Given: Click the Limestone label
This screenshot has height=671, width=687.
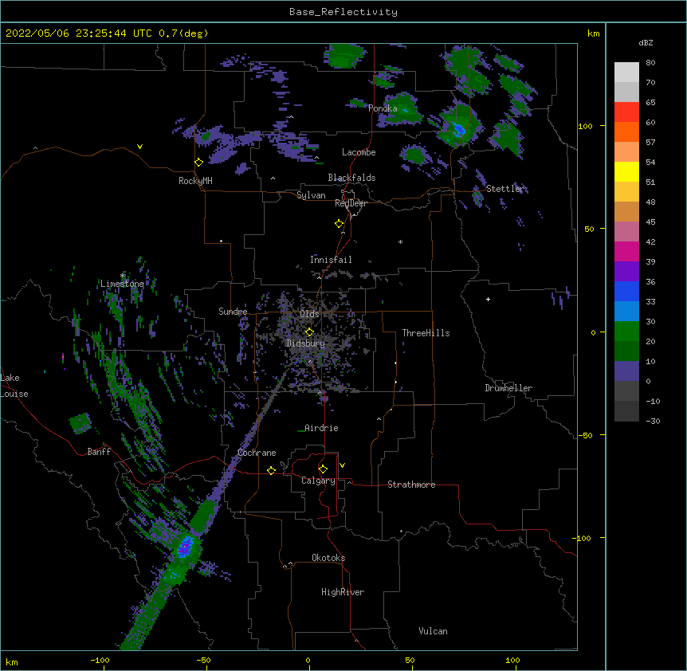Looking at the screenshot, I should click(122, 284).
